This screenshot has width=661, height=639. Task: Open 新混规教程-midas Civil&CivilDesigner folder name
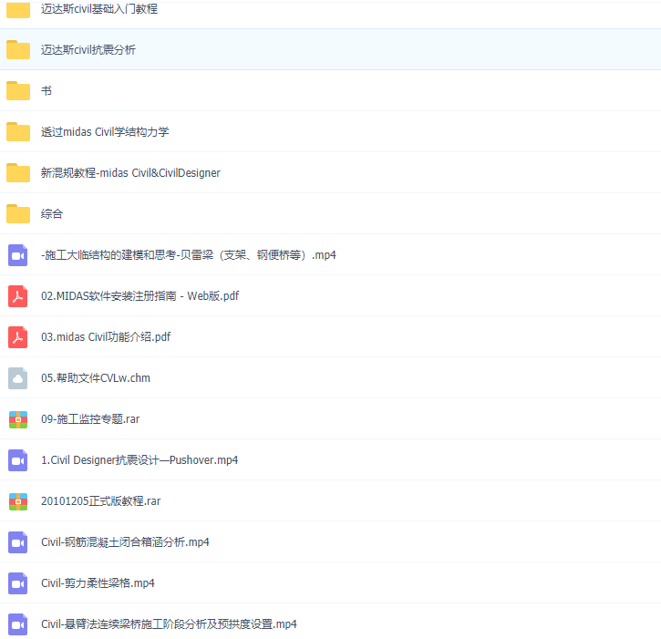[x=130, y=173]
